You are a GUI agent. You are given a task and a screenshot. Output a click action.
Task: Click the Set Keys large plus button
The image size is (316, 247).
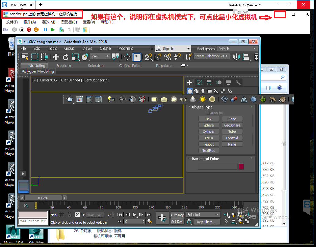click(162, 218)
